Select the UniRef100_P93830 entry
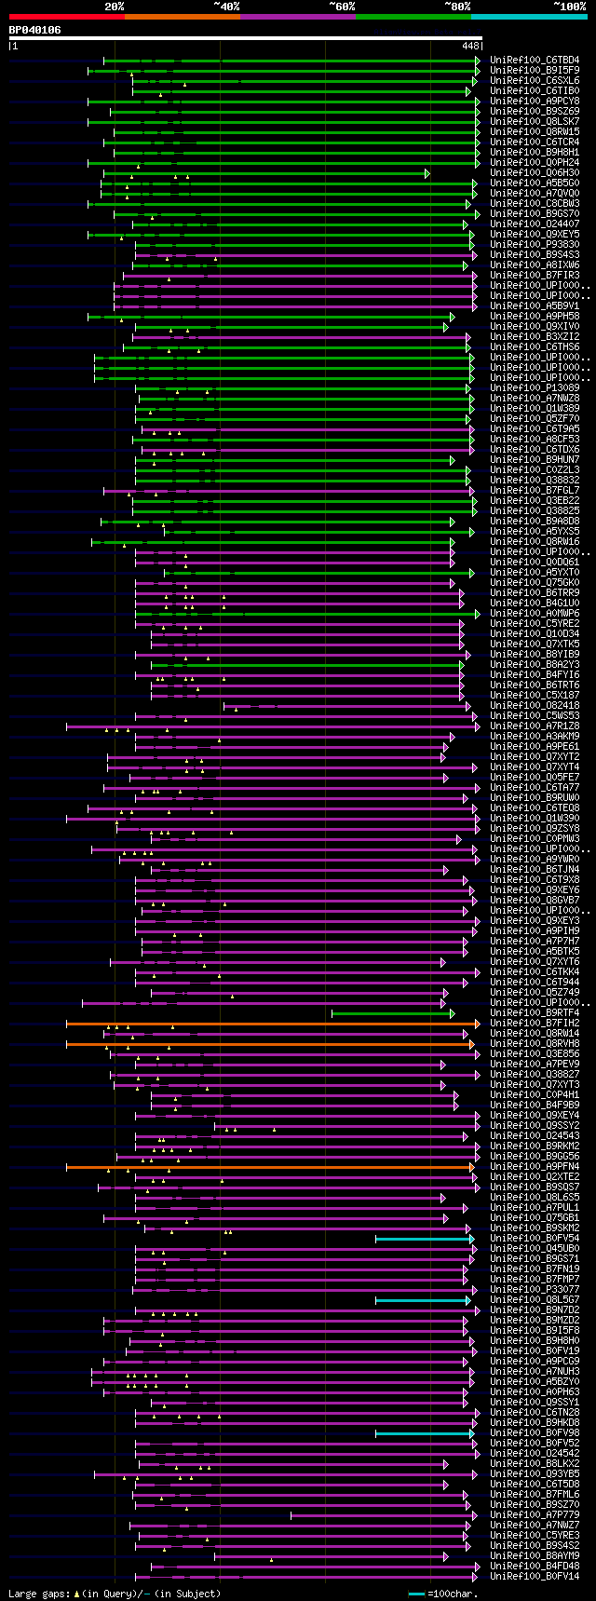This screenshot has height=1601, width=596. tap(535, 245)
